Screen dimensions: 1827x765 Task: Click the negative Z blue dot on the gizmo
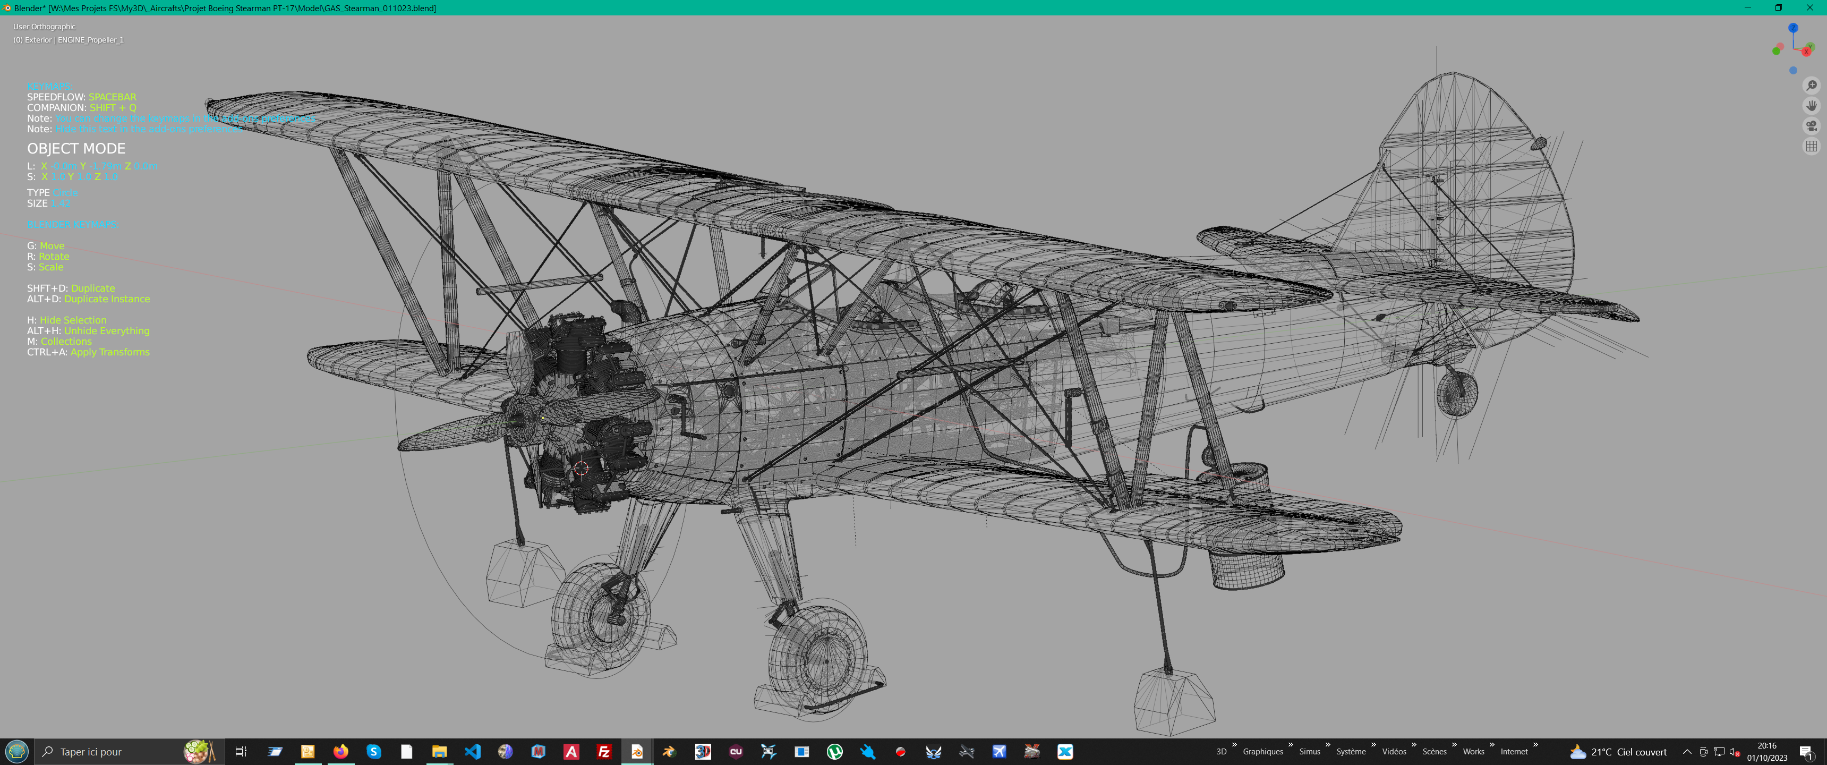(1793, 70)
